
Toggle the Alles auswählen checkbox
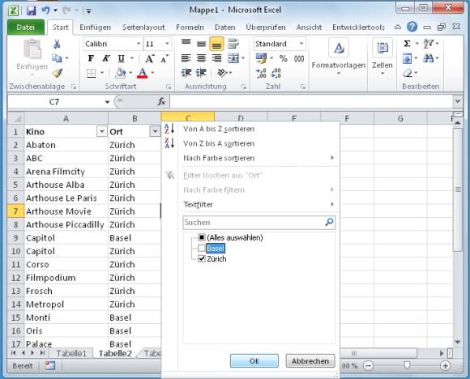click(202, 237)
